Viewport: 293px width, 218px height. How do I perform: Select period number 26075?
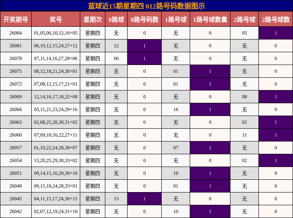[x=16, y=71]
